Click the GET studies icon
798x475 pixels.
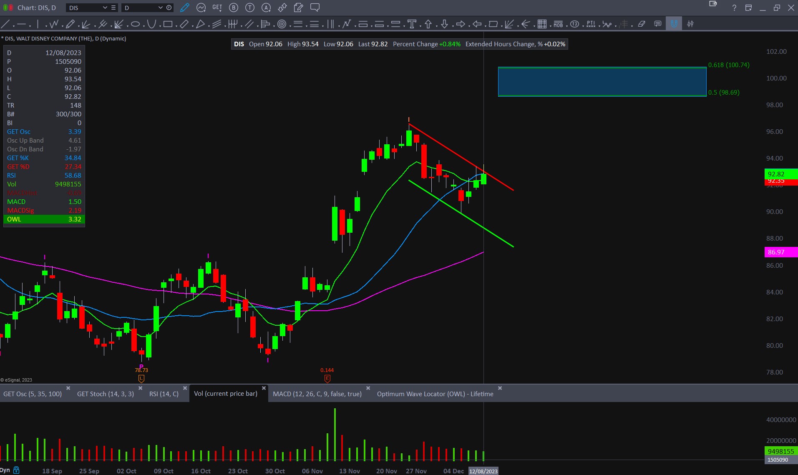(217, 8)
